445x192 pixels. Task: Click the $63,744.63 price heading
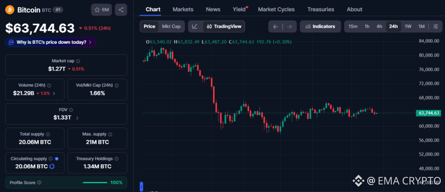tap(40, 28)
